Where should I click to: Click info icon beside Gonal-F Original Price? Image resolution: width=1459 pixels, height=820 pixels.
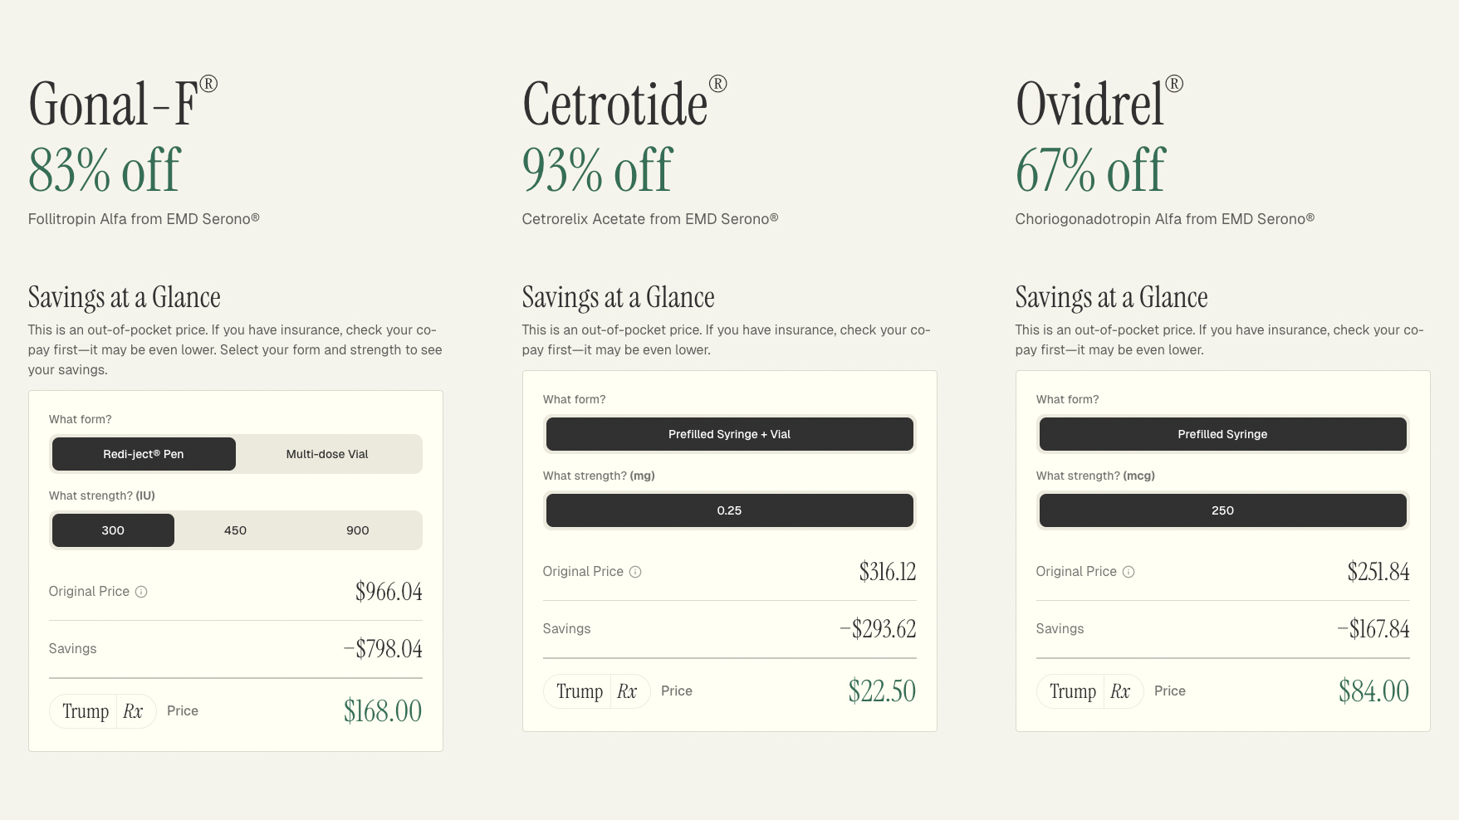[x=141, y=592]
